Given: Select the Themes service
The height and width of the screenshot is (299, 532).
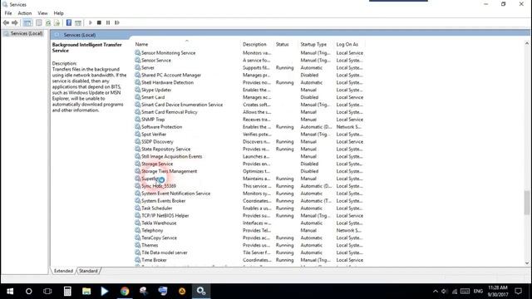Looking at the screenshot, I should 249,246.
